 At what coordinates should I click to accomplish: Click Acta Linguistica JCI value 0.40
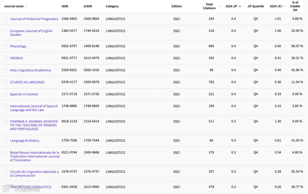(278, 70)
